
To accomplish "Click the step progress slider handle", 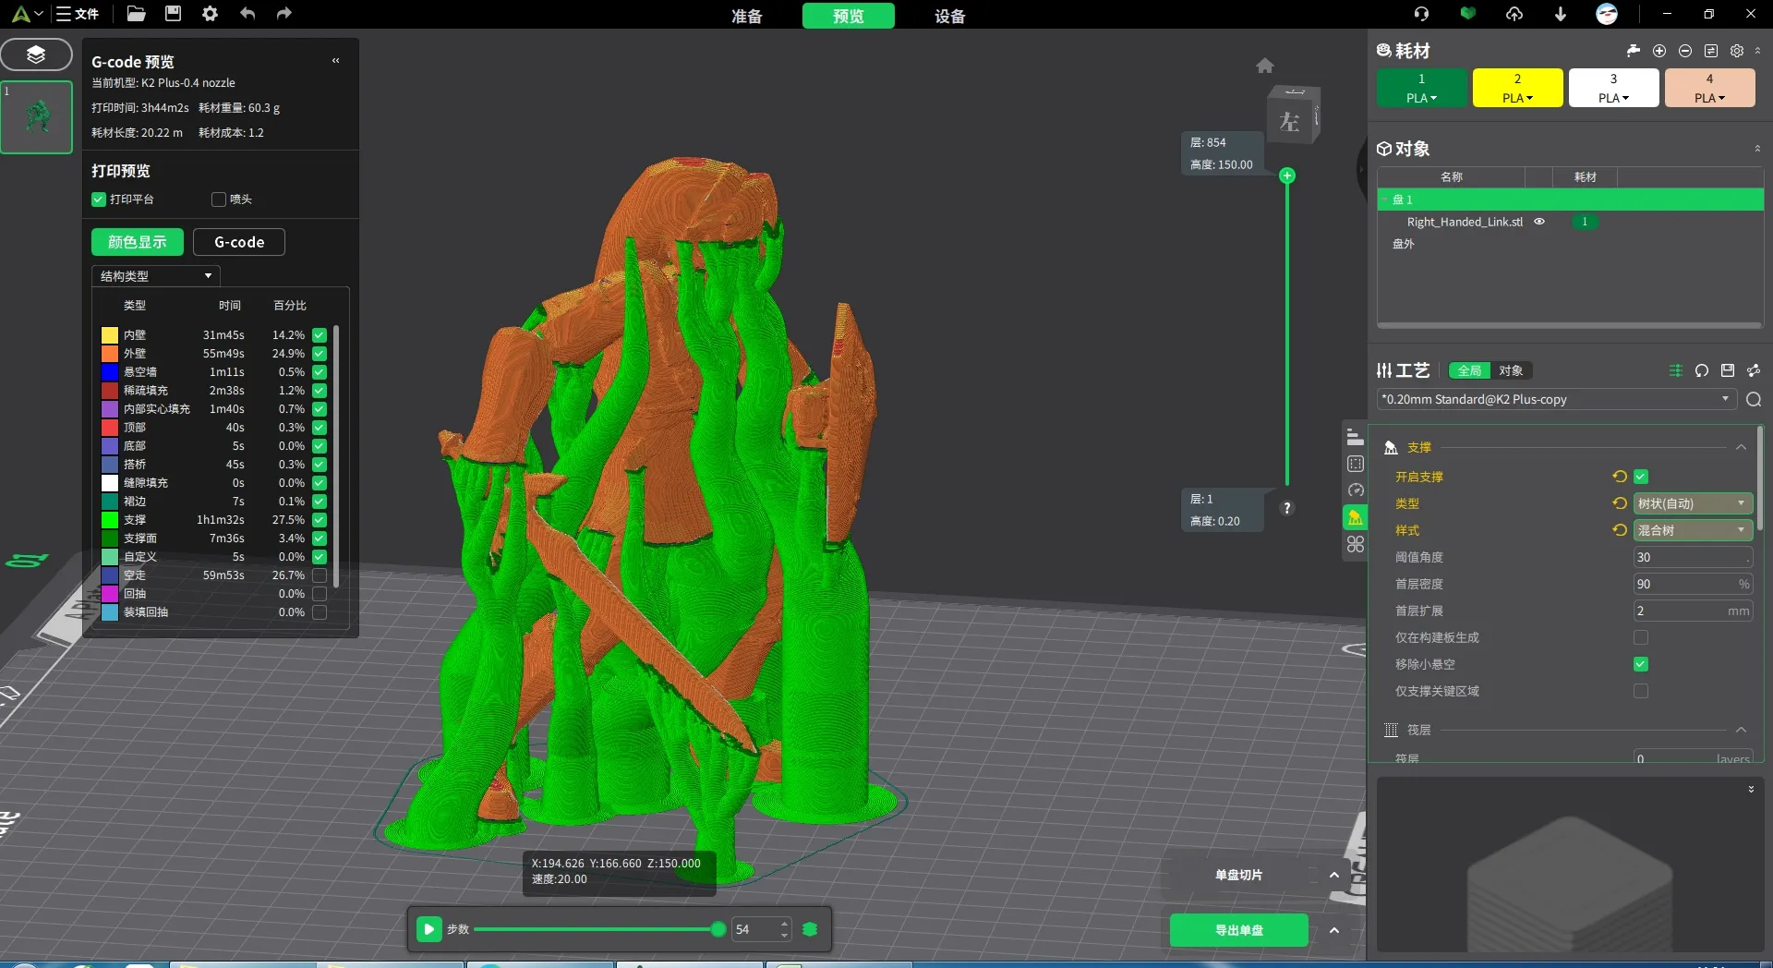I will tap(718, 929).
